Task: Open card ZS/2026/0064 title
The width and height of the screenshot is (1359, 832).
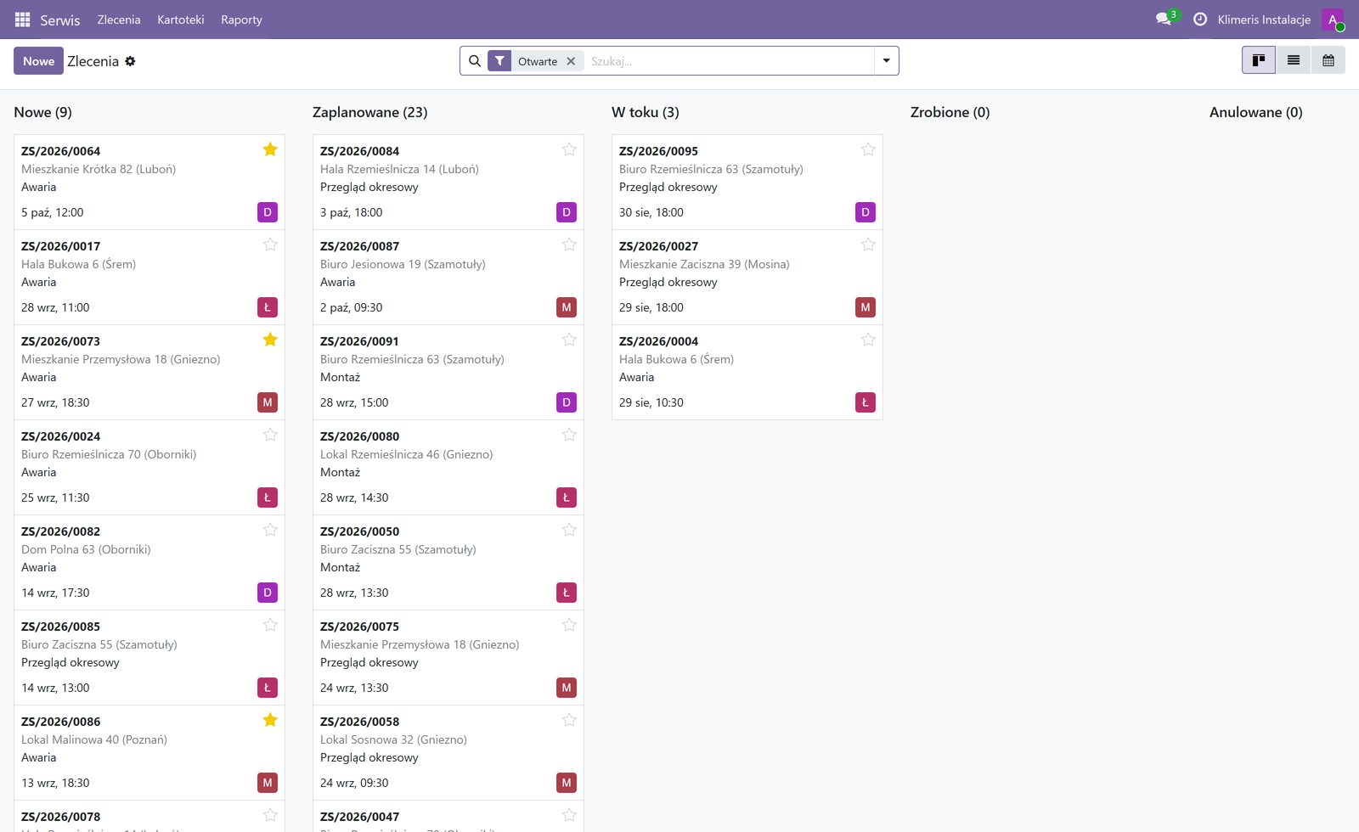Action: click(61, 151)
